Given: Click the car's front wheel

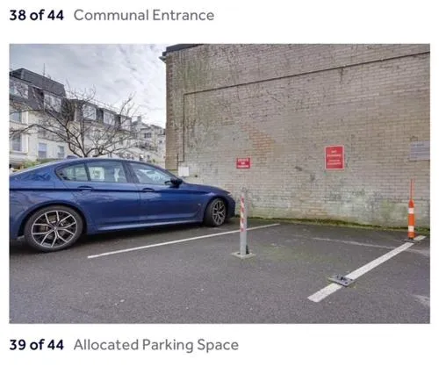Looking at the screenshot, I should pos(216,212).
